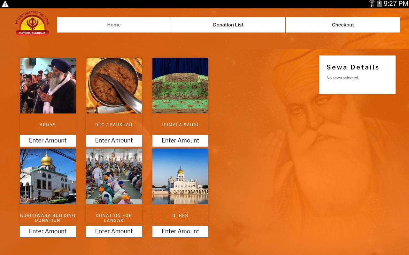
Task: Click Enter Amount under Donation for Langar
Action: (x=114, y=231)
